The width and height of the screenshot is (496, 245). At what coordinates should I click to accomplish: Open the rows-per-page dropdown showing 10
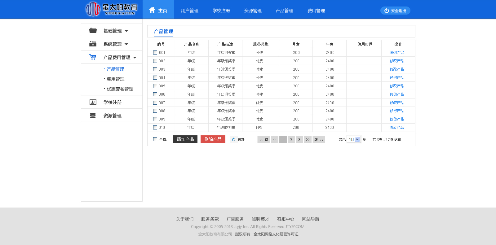click(354, 139)
